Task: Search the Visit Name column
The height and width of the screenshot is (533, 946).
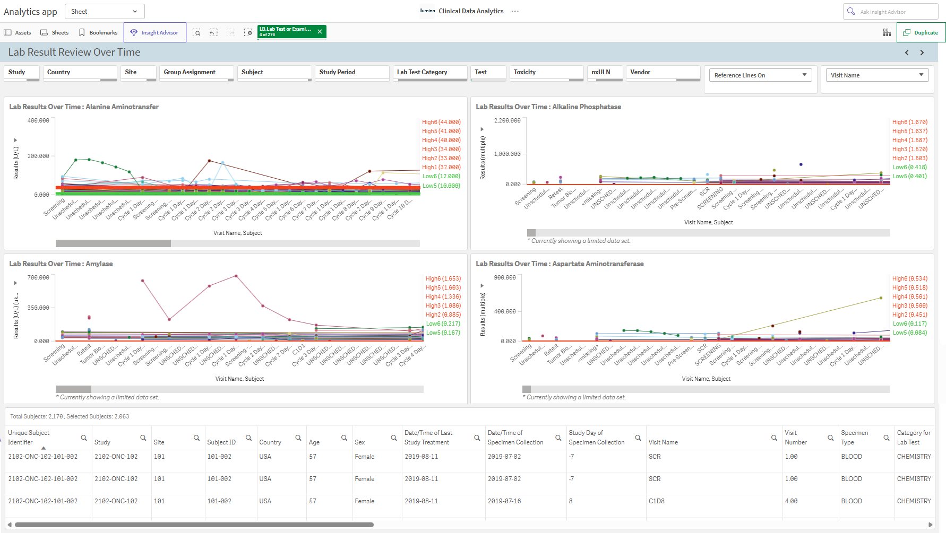Action: tap(774, 438)
